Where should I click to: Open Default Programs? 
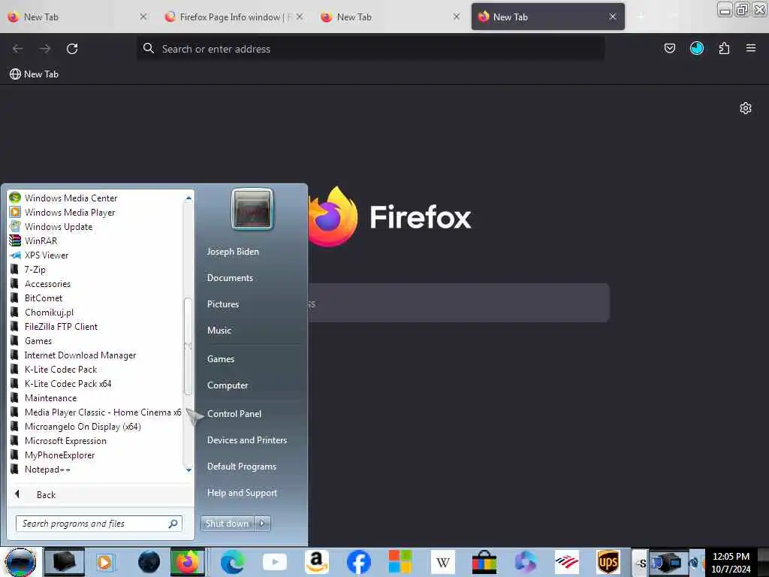(241, 466)
